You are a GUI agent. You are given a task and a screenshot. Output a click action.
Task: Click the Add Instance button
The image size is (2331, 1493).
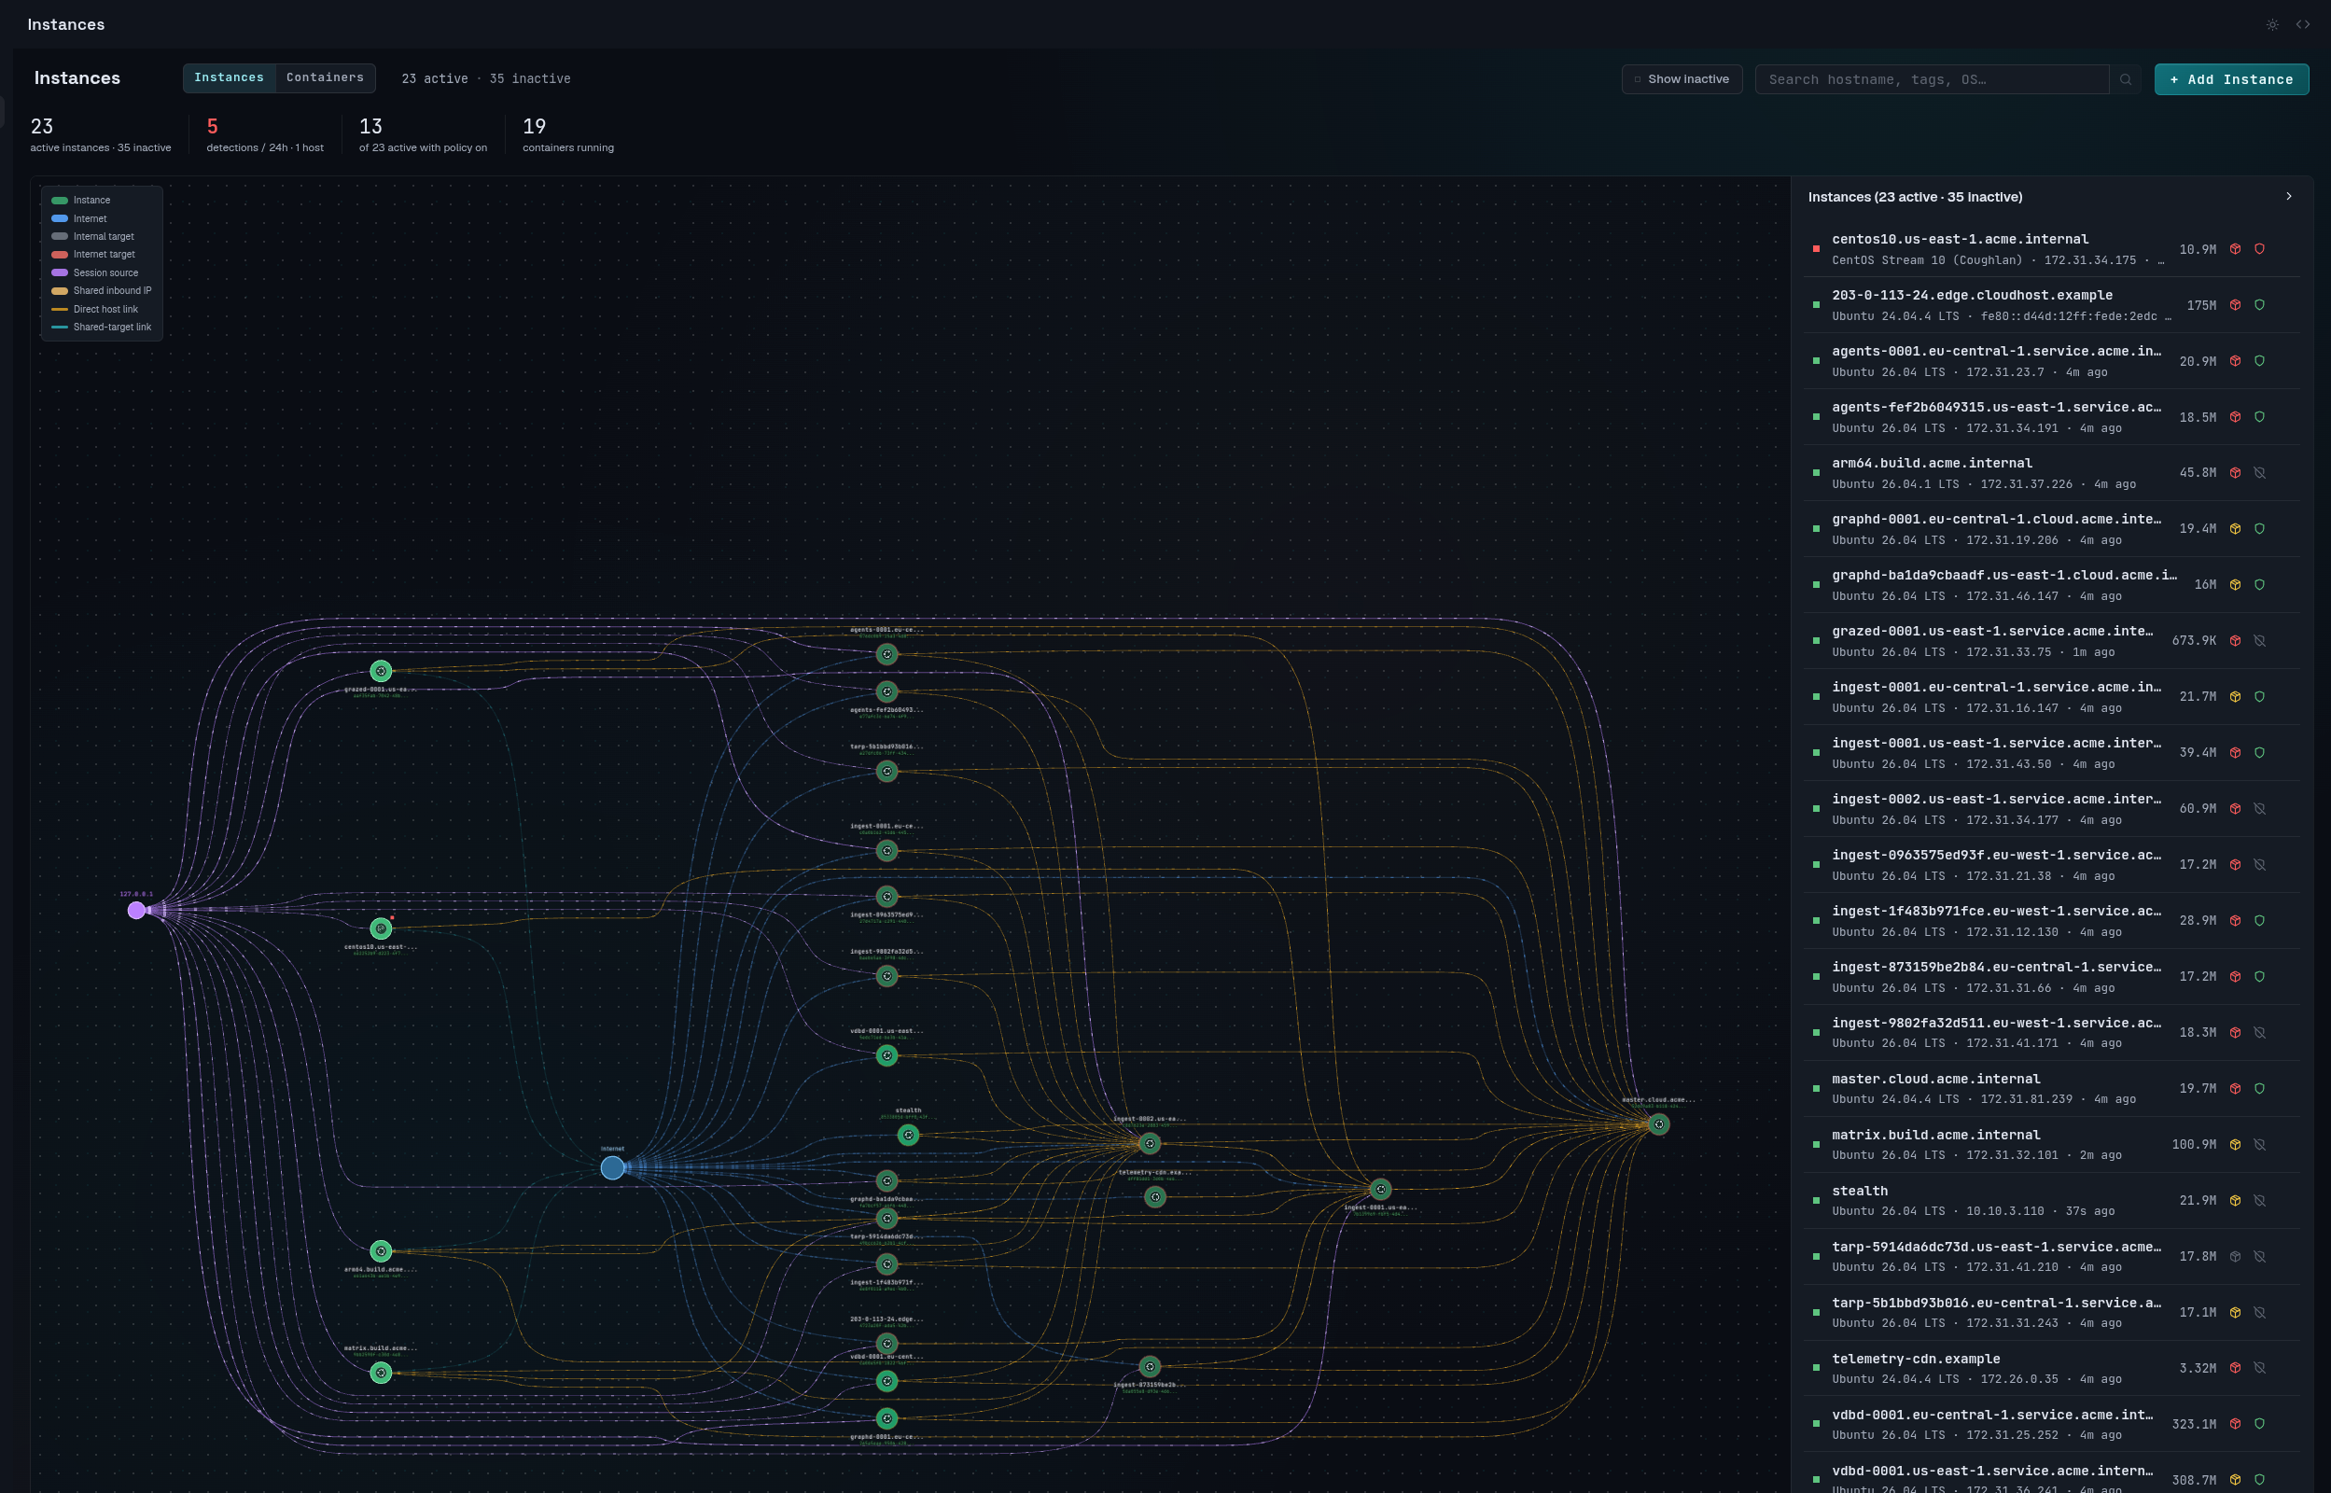pyautogui.click(x=2231, y=79)
